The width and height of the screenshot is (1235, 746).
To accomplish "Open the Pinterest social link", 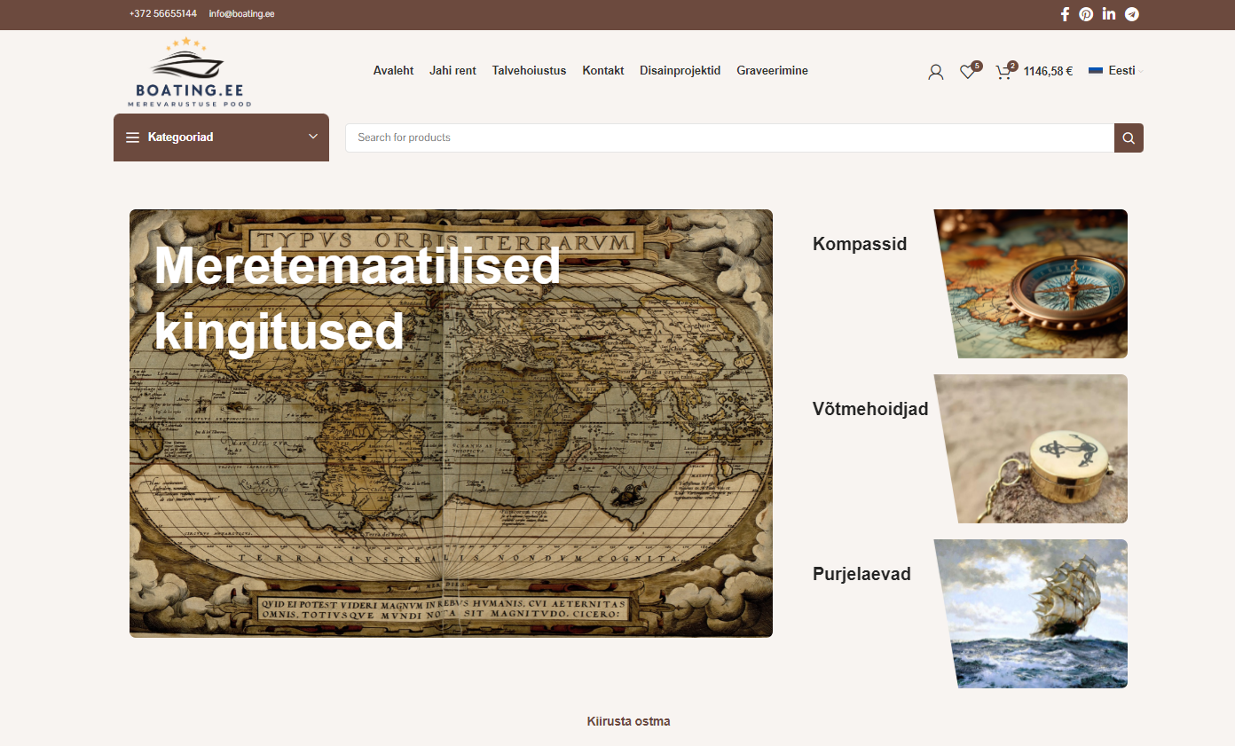I will coord(1086,14).
